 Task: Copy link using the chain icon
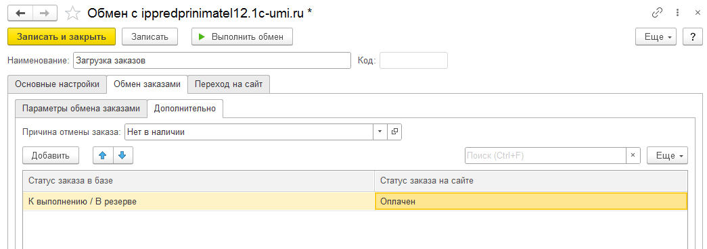[657, 13]
